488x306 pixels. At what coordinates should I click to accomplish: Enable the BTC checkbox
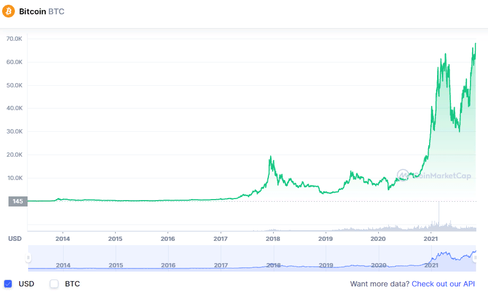click(x=54, y=284)
